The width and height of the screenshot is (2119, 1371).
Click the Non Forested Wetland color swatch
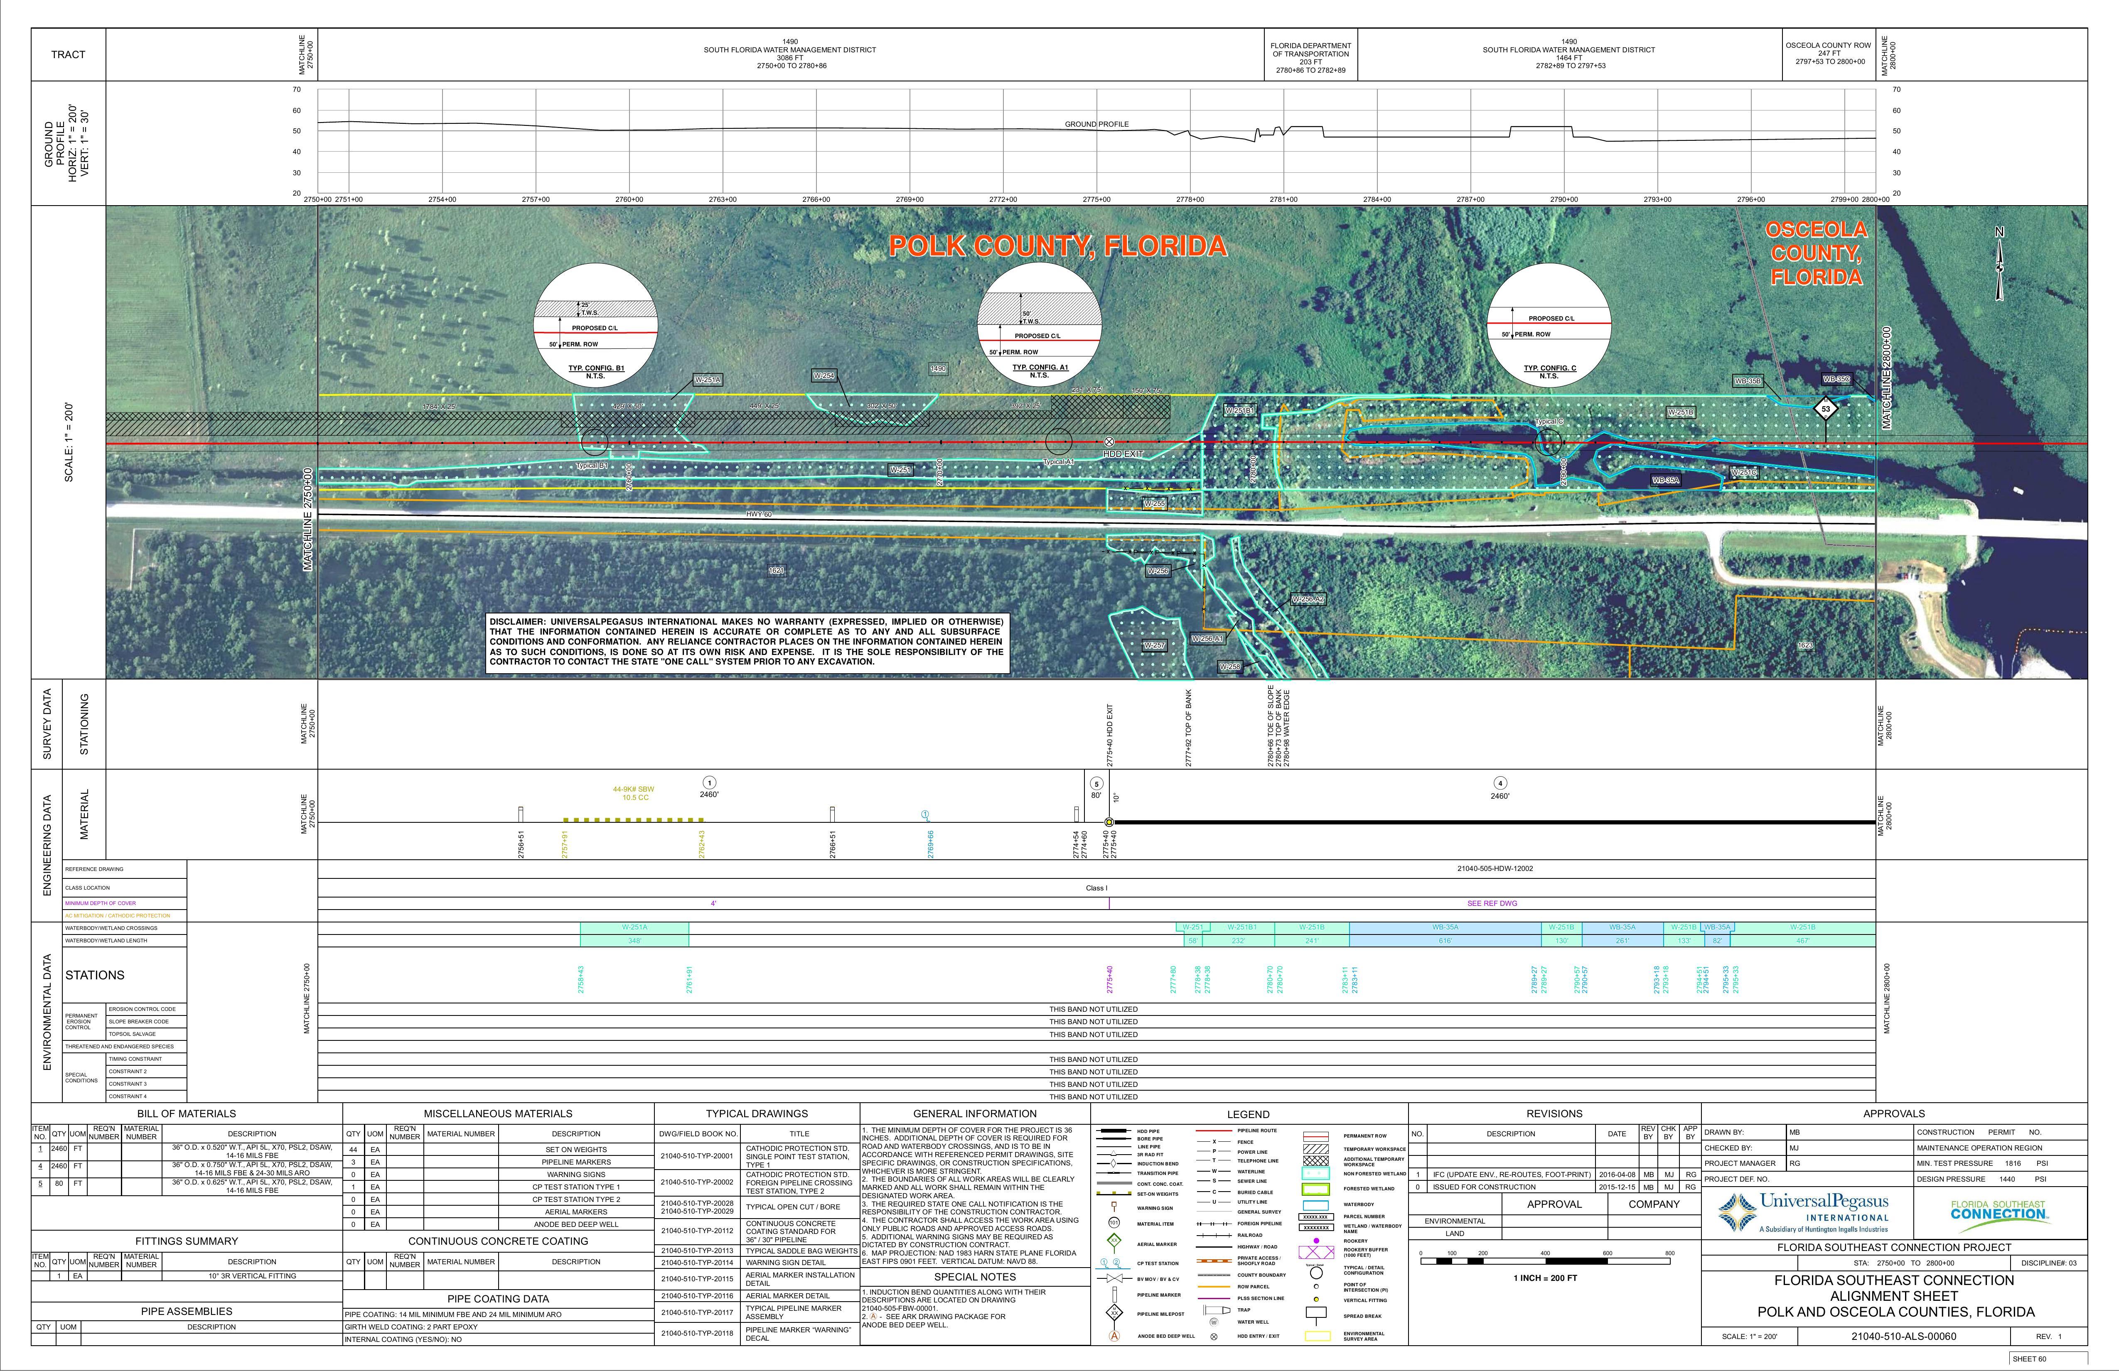(1316, 1174)
